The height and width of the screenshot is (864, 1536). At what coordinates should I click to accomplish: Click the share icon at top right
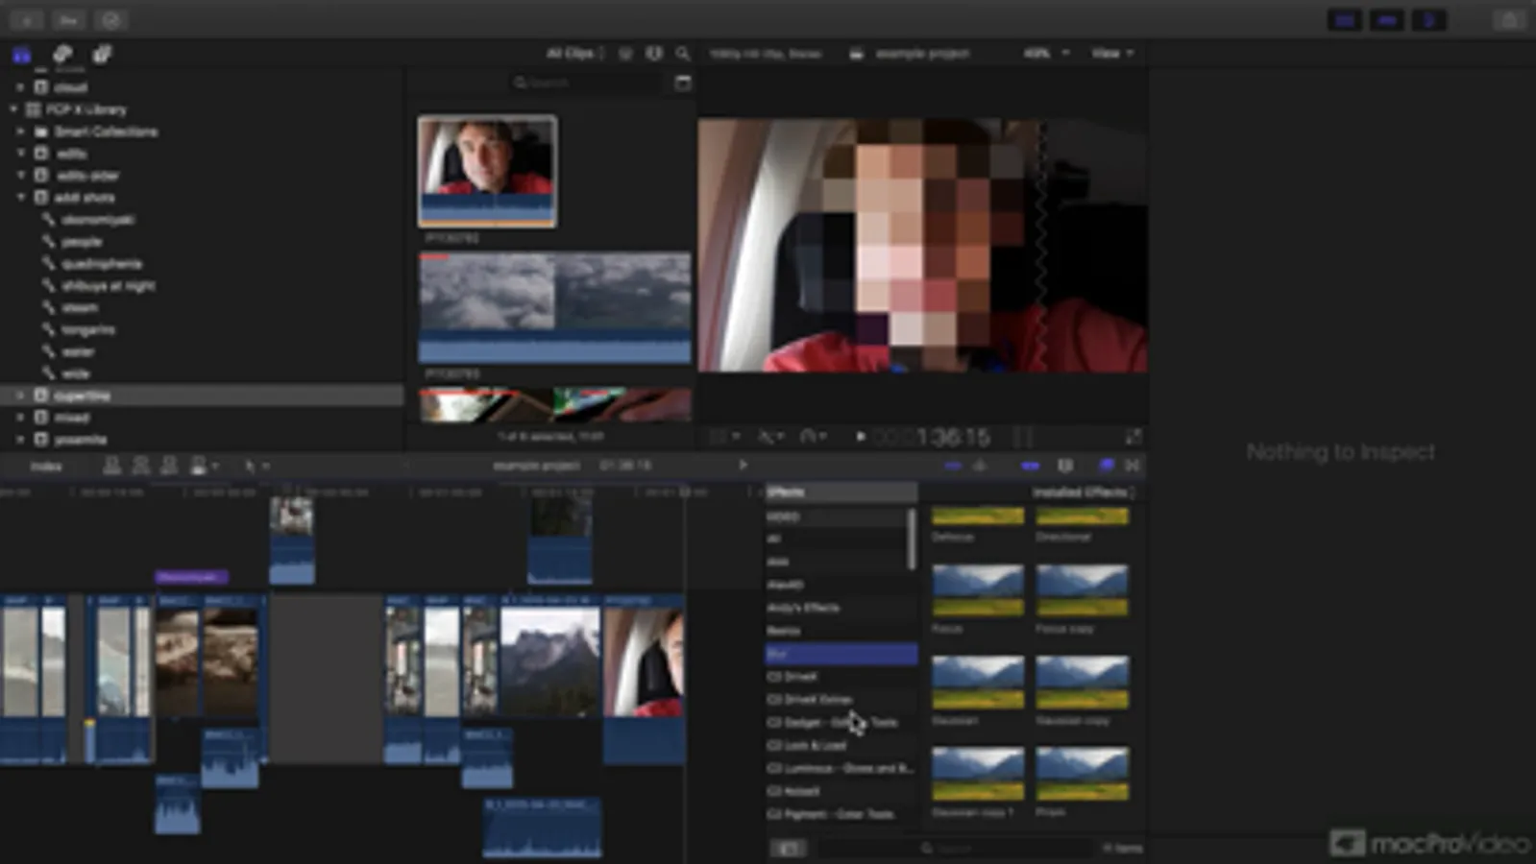tap(1509, 20)
